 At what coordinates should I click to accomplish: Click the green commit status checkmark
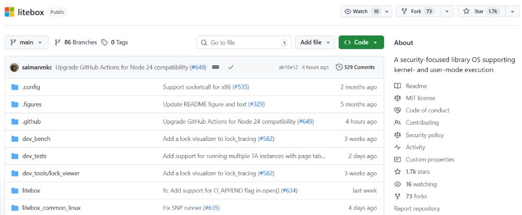231,67
